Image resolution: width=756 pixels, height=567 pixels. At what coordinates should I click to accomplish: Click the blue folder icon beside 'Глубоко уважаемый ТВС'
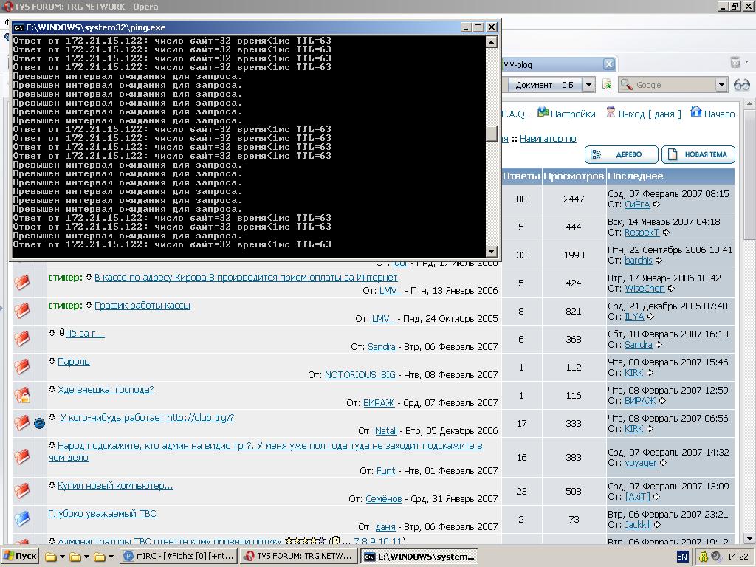coord(22,518)
